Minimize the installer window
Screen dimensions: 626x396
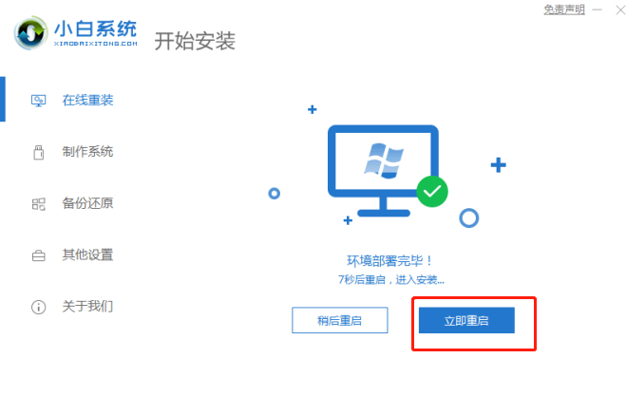click(597, 9)
